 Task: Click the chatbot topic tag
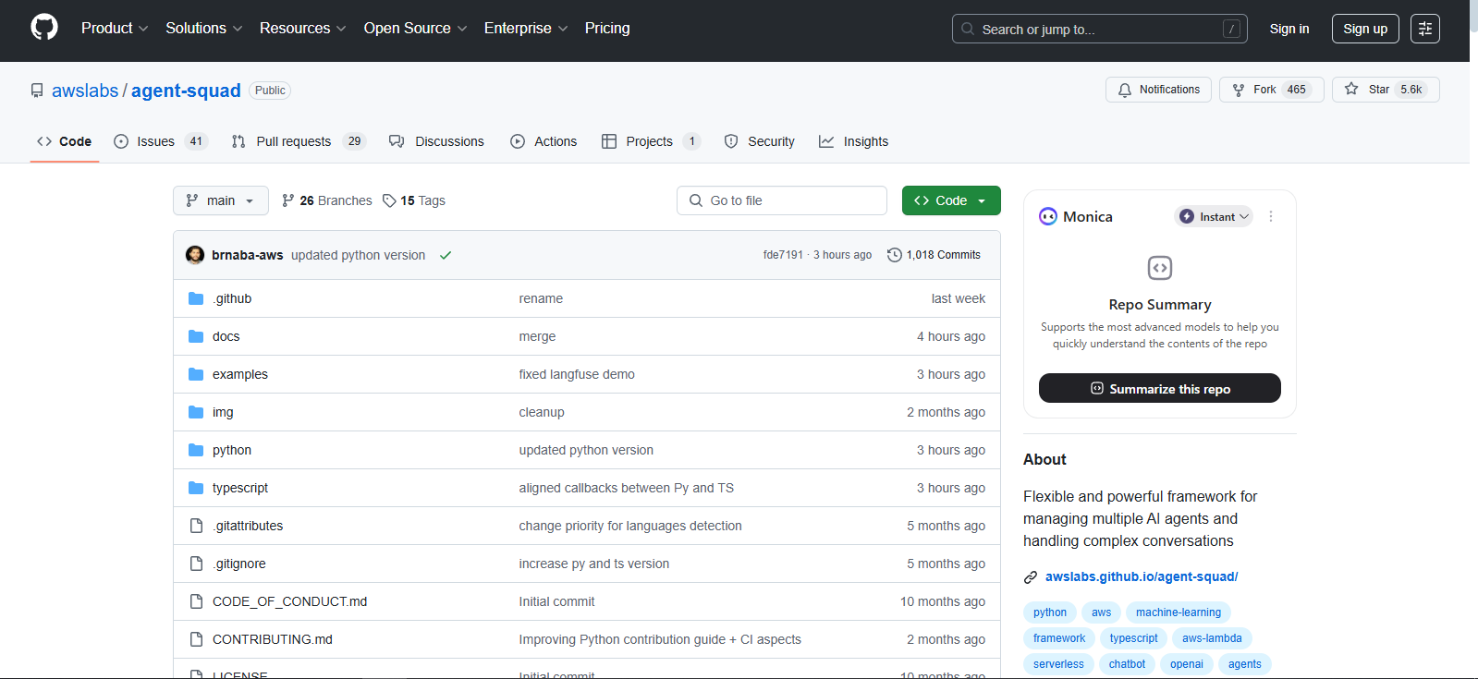point(1127,664)
